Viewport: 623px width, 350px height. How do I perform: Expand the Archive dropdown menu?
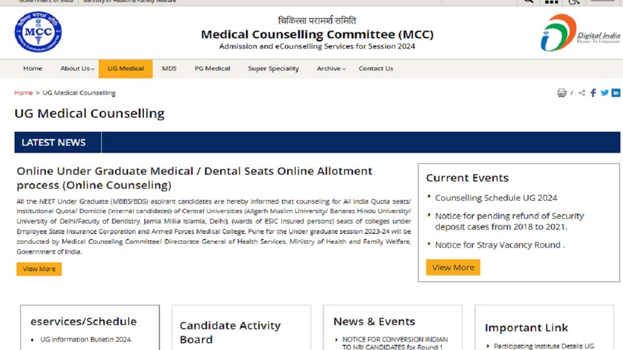tap(331, 69)
